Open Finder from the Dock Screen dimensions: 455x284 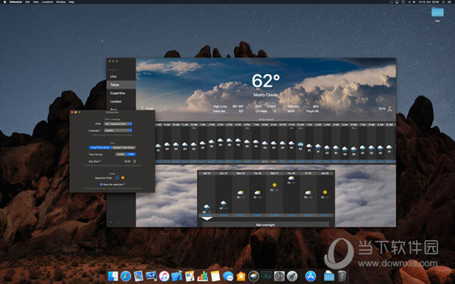(113, 276)
